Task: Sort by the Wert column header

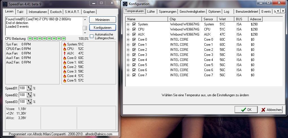Action: (226, 19)
